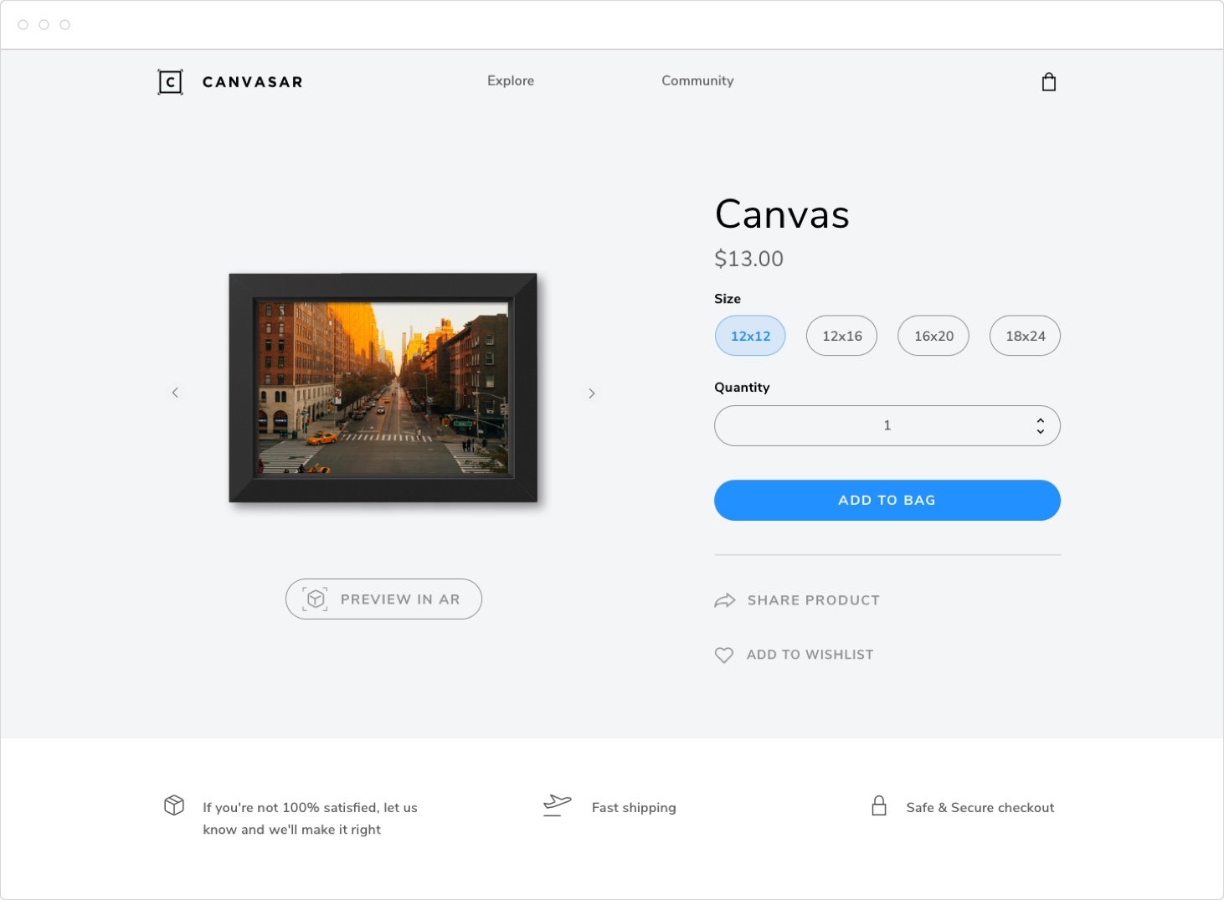Click the AR cube icon
The height and width of the screenshot is (900, 1224).
click(x=315, y=599)
